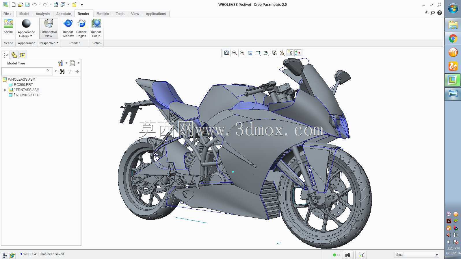Open an existing file with folder icon

[20, 5]
